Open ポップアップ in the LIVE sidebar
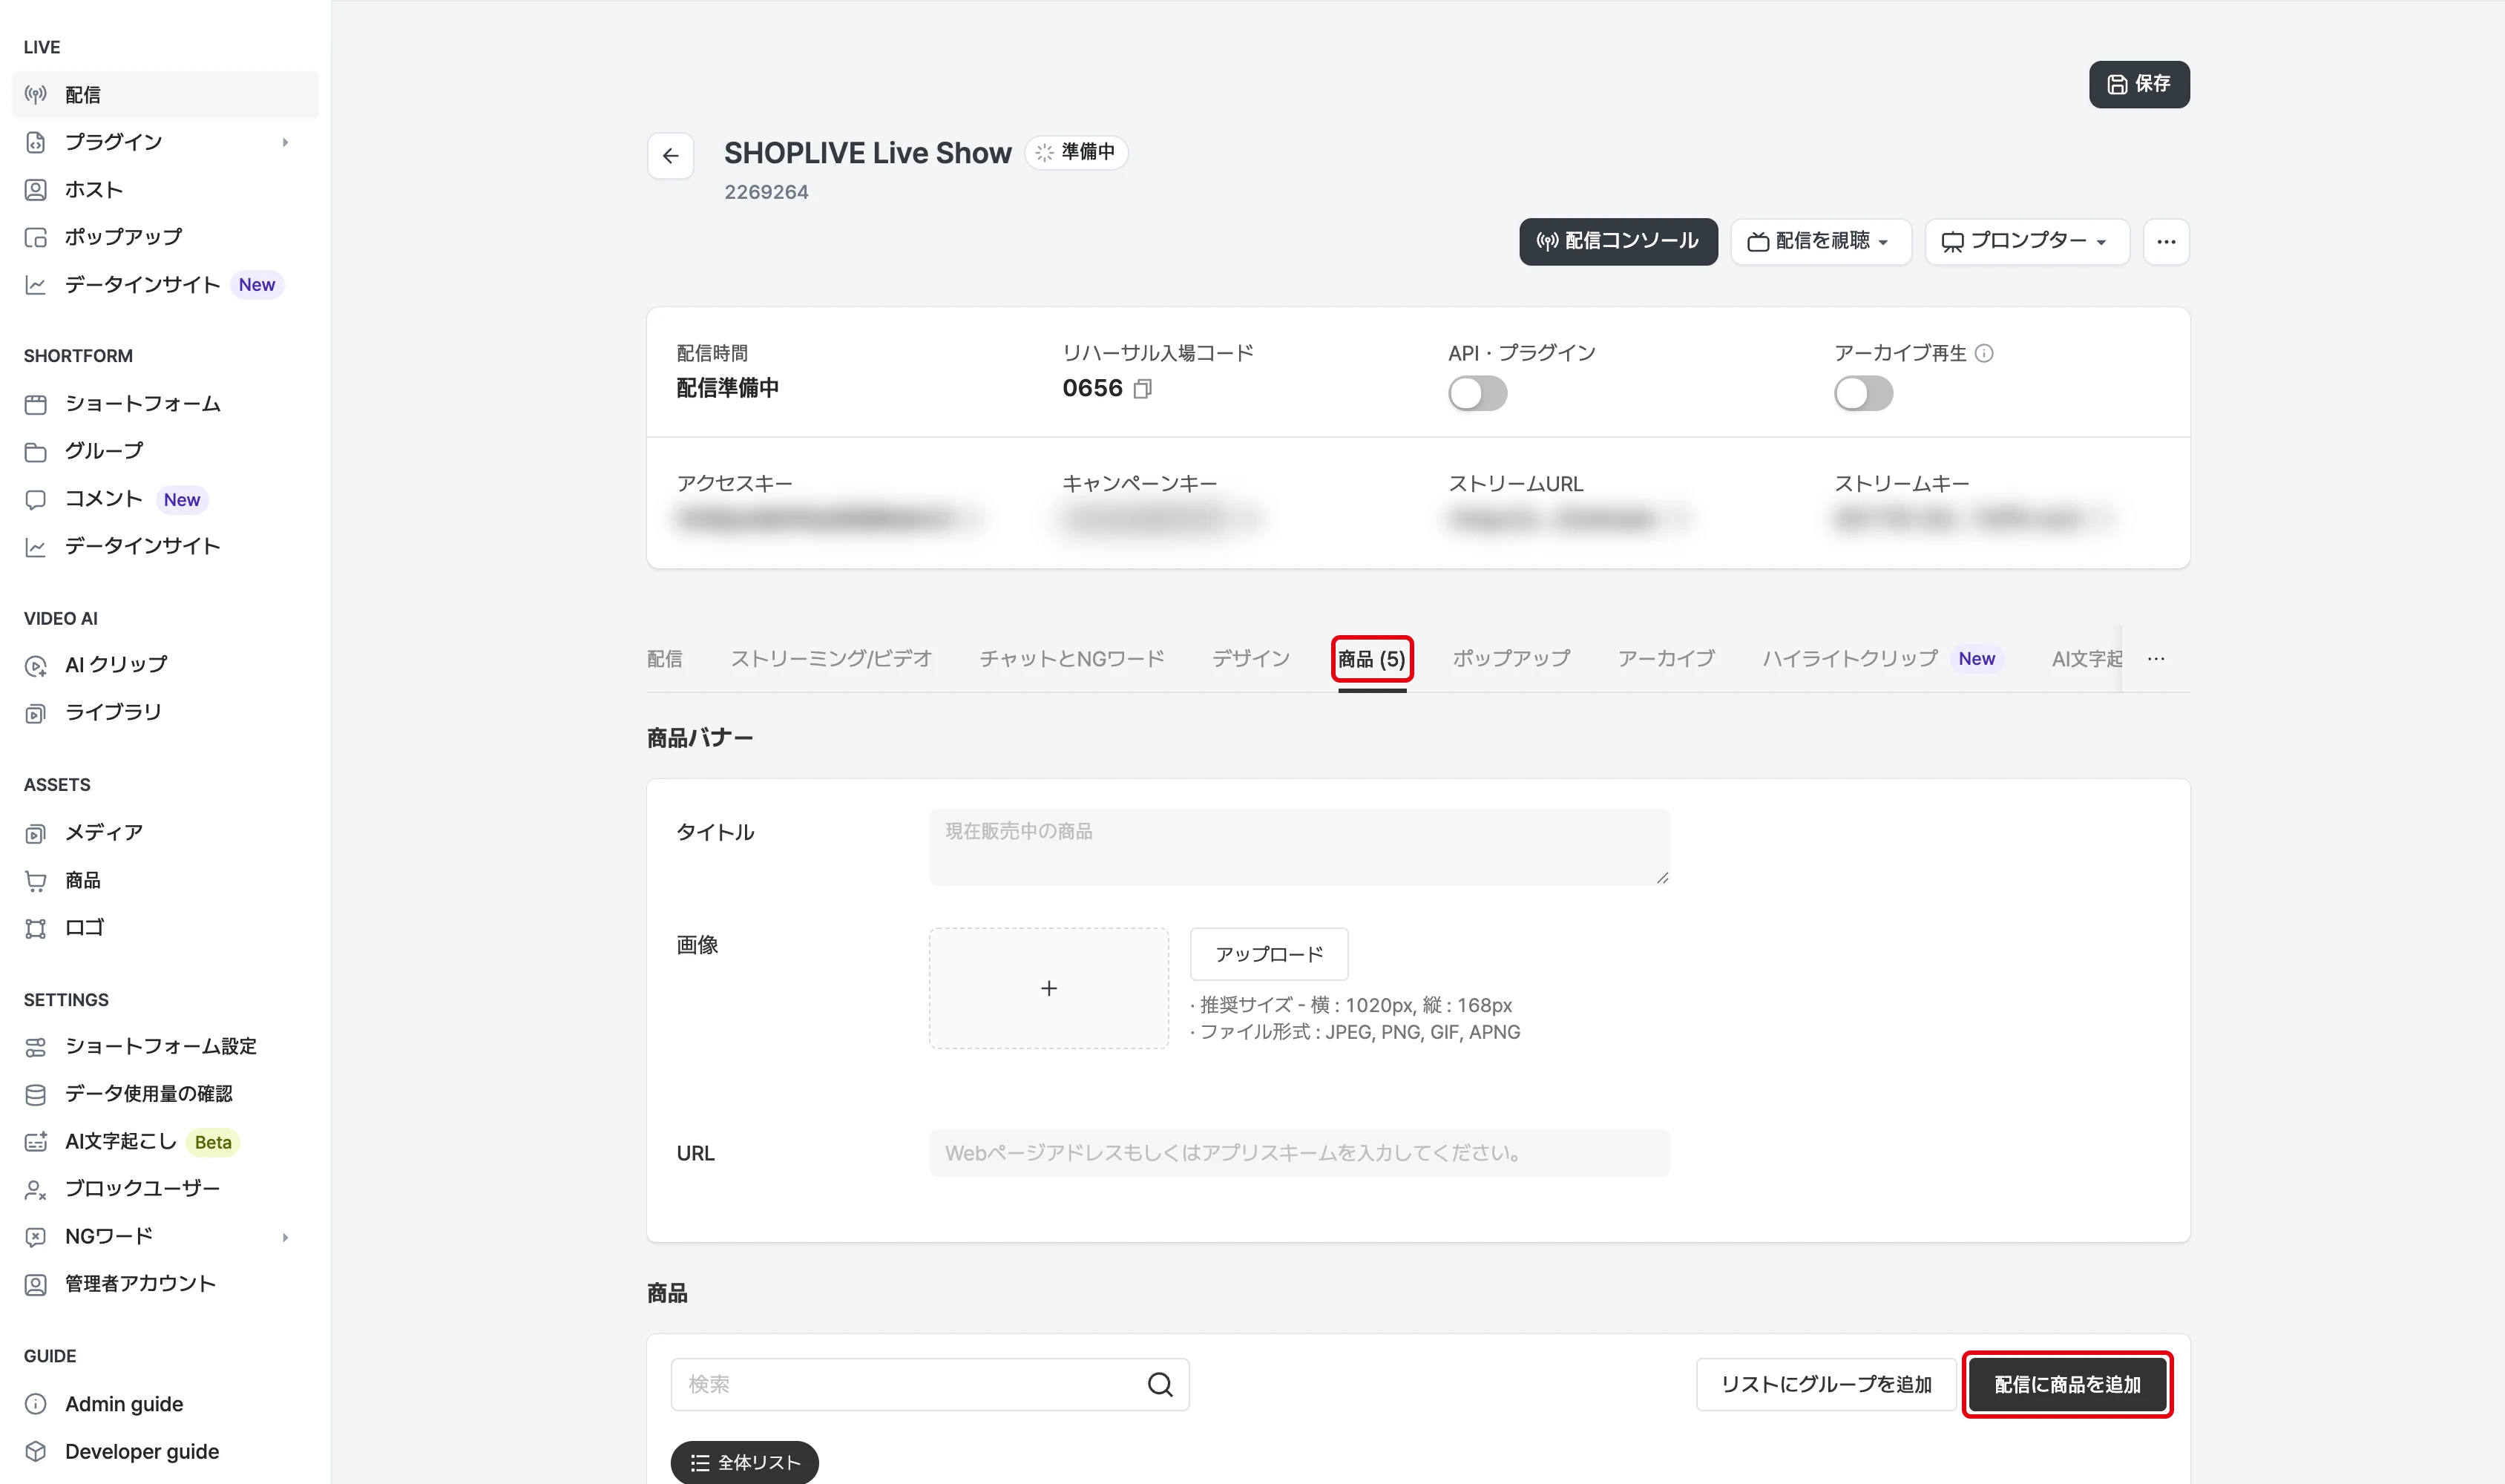The image size is (2505, 1484). (165, 237)
